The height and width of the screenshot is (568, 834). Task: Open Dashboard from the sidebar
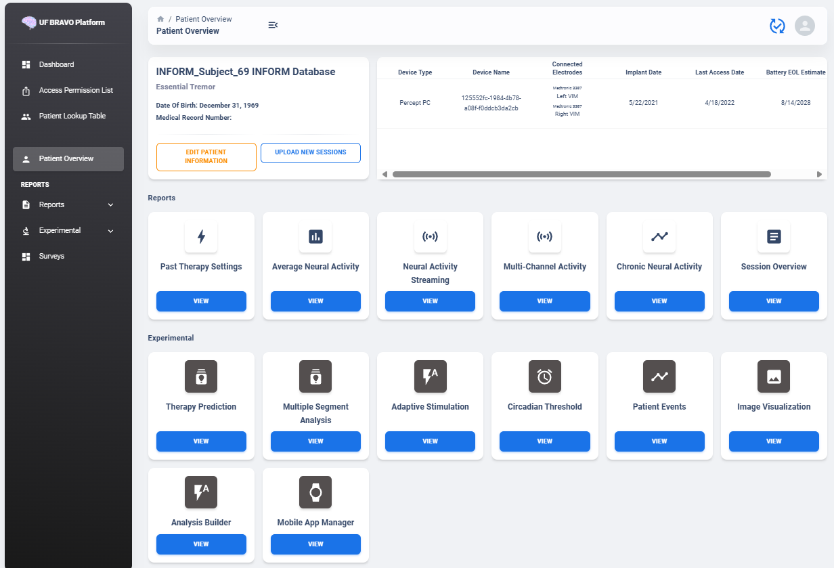pyautogui.click(x=56, y=65)
